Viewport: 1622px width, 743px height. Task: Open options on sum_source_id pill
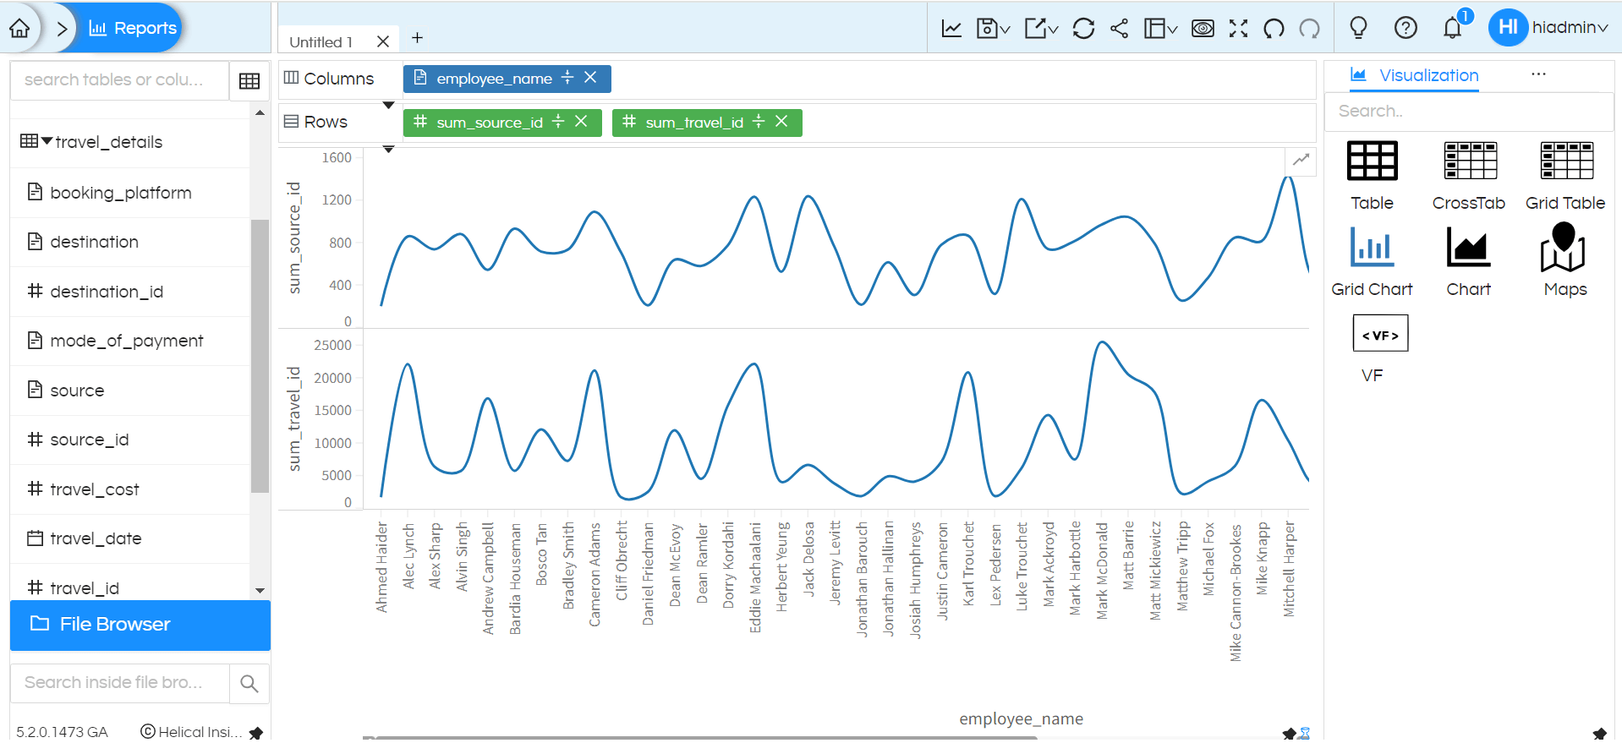(x=558, y=122)
